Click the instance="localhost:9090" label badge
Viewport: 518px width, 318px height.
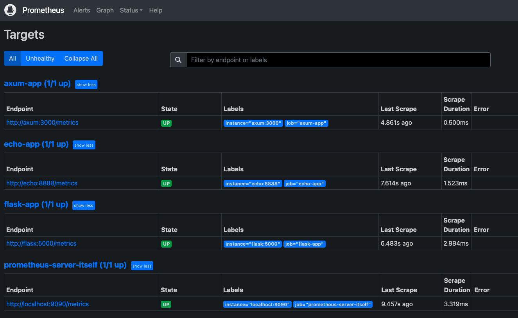tap(258, 304)
